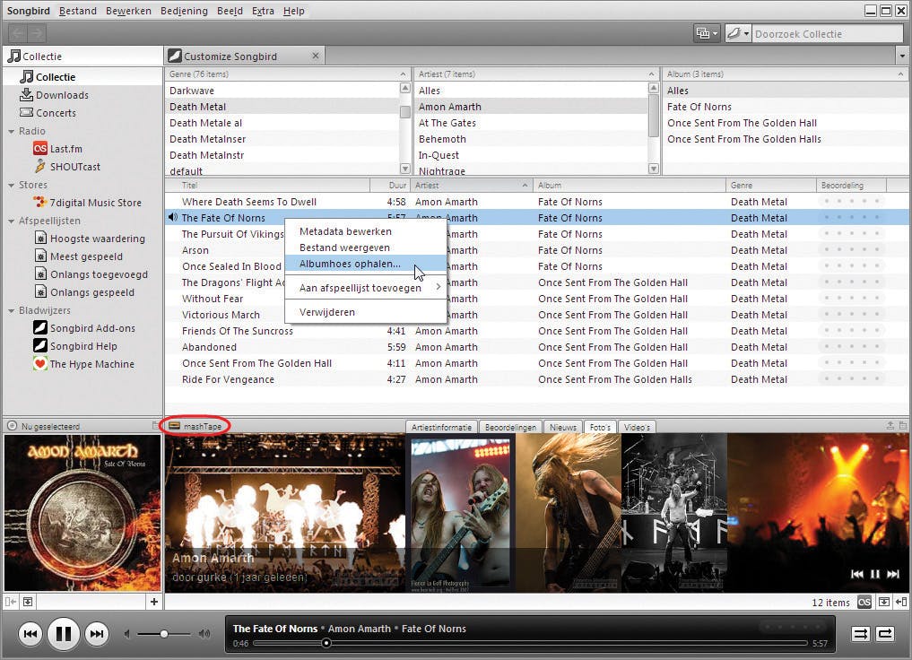The image size is (912, 660).
Task: Go to previous photo in mashTape slideshow
Action: (856, 575)
